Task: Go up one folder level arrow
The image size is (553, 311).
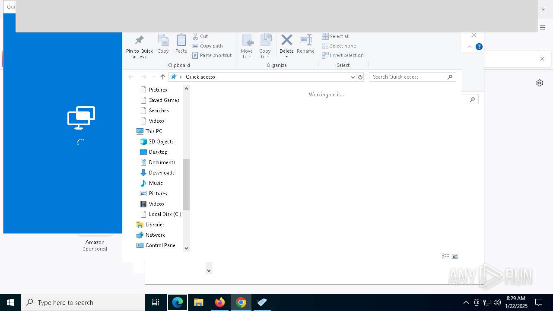Action: click(162, 77)
